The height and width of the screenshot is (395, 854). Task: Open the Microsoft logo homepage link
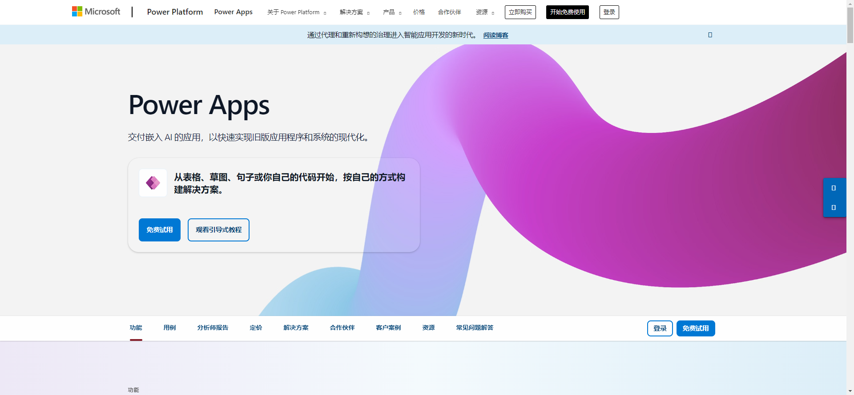96,12
